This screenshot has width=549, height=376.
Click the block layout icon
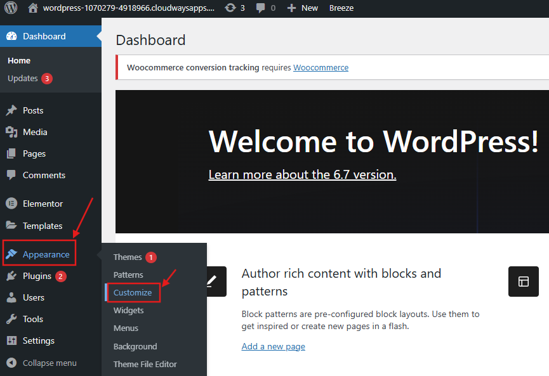(x=523, y=282)
